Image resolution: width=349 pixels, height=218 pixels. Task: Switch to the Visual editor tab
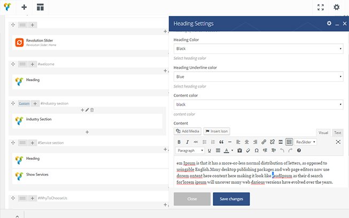[323, 133]
